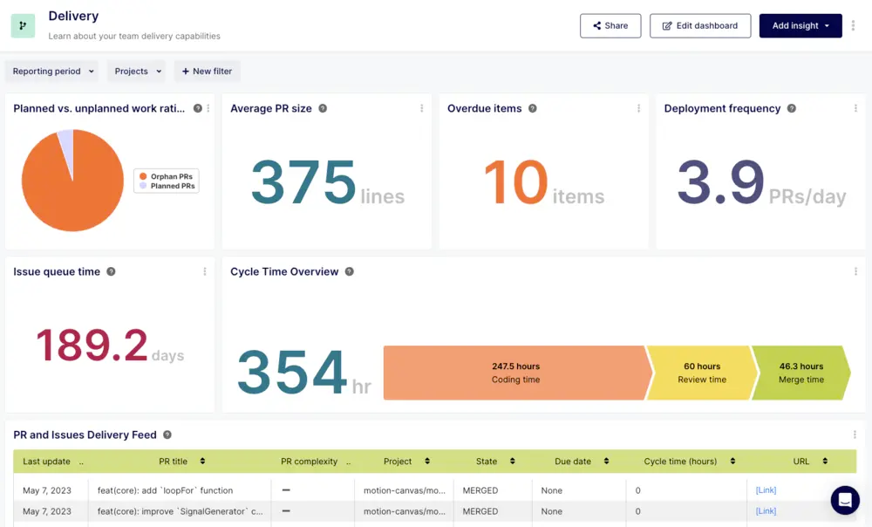Click the New filter button
872x527 pixels.
point(208,72)
